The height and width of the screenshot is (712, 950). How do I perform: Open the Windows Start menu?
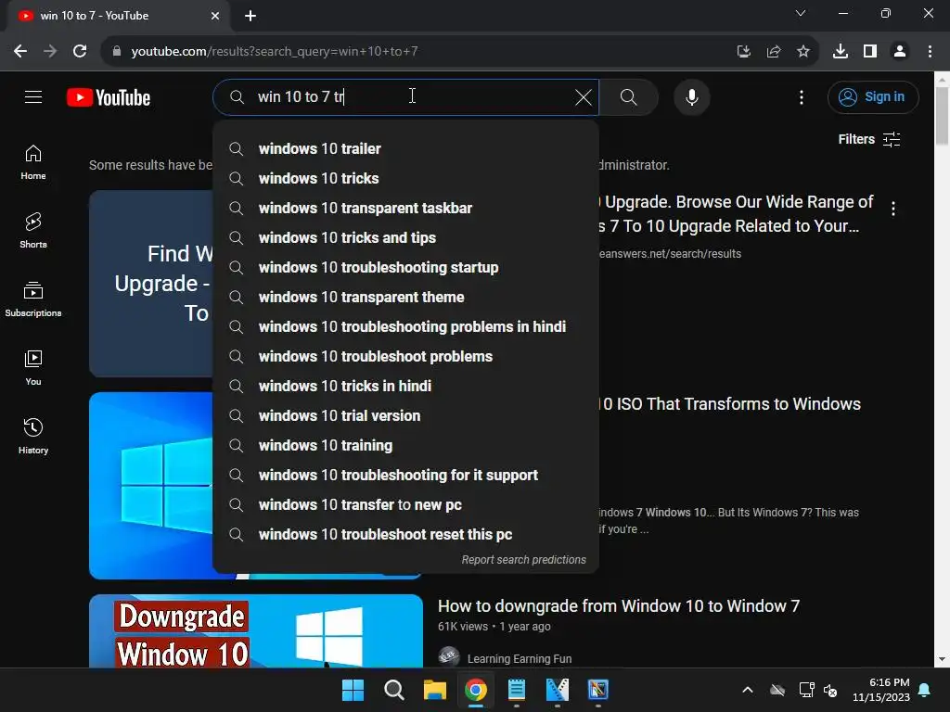(x=353, y=690)
